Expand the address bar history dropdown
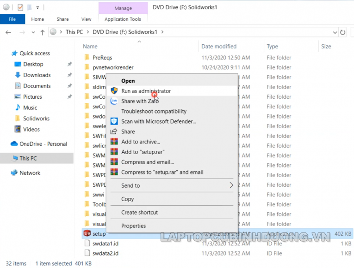 (335, 32)
